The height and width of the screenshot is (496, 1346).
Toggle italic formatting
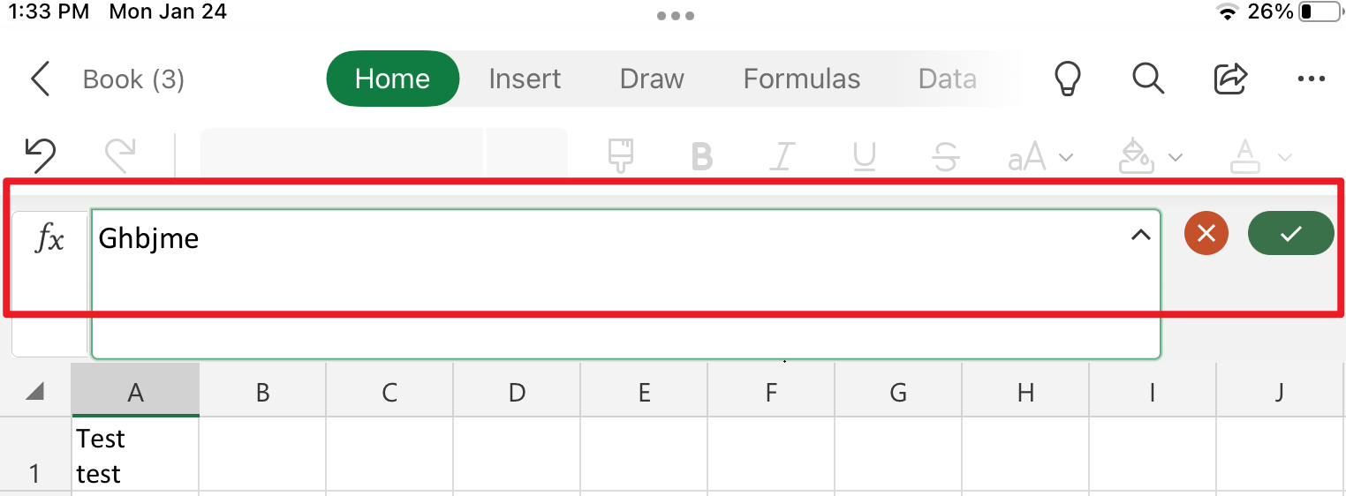(x=781, y=157)
